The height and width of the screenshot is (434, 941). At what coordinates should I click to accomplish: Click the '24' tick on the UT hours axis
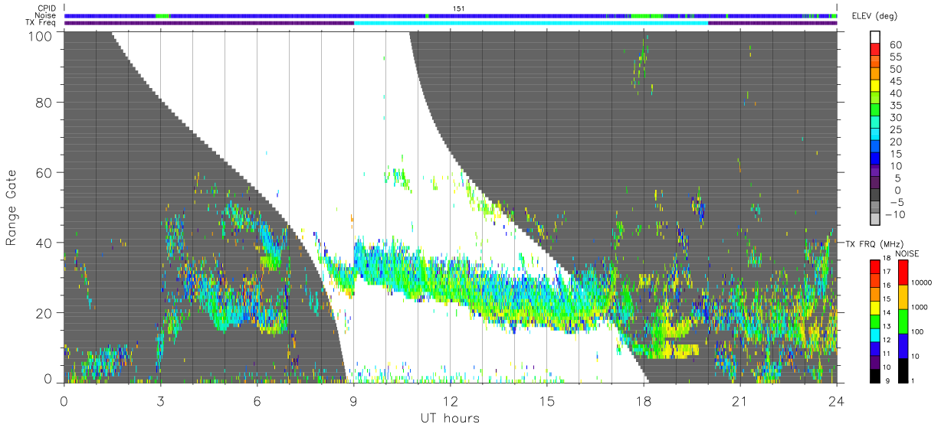click(x=836, y=400)
